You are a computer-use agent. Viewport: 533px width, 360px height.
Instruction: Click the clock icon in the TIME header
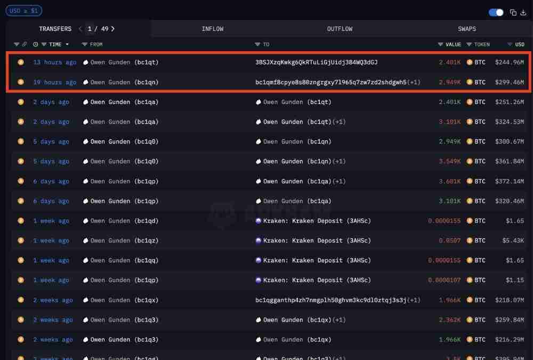click(x=36, y=44)
